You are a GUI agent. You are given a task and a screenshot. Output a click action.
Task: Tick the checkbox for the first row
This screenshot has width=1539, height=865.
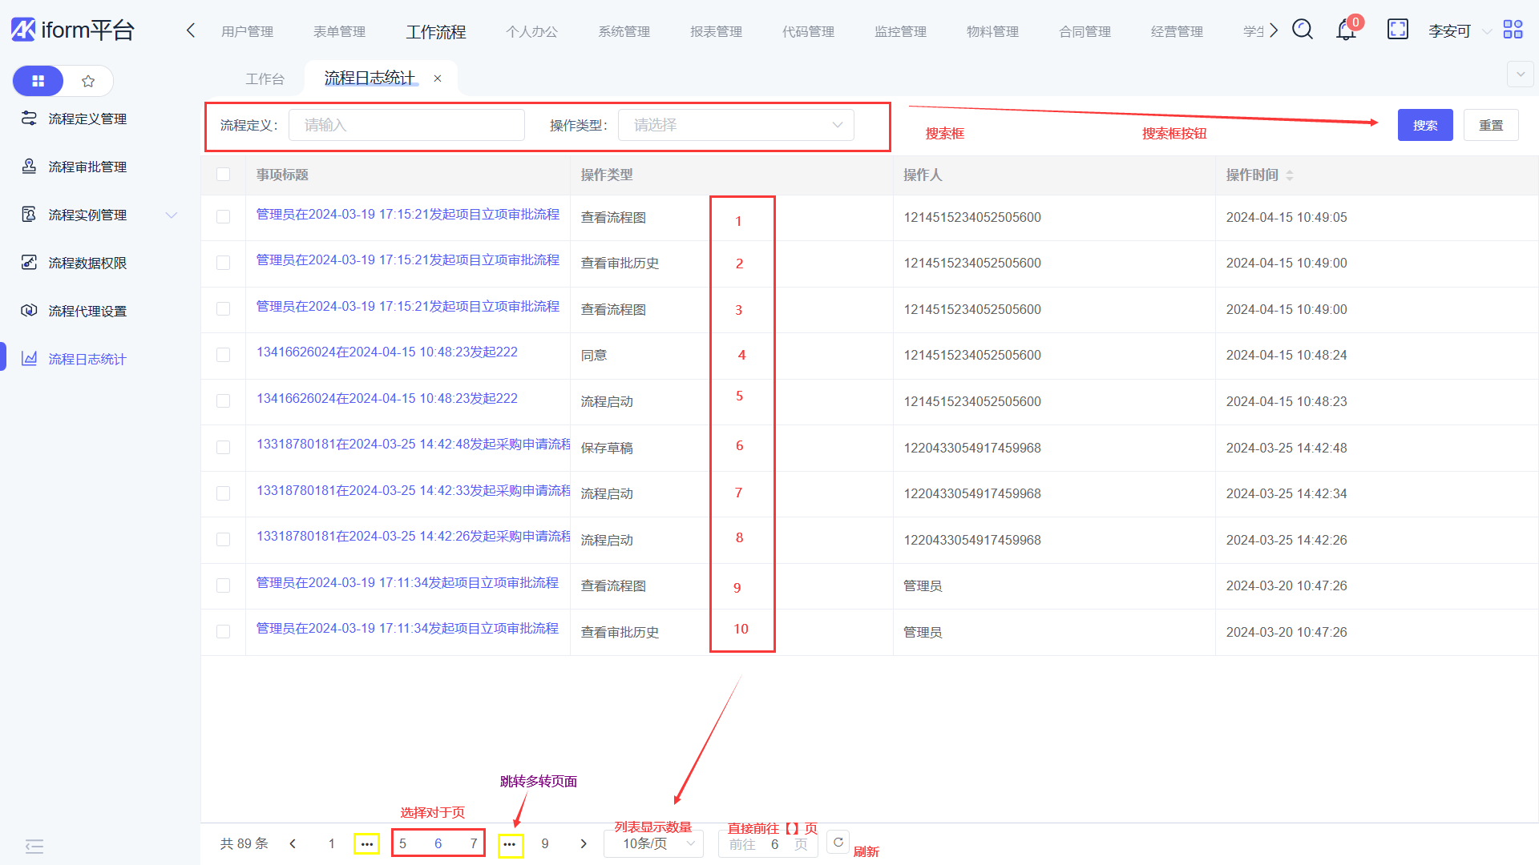click(223, 217)
